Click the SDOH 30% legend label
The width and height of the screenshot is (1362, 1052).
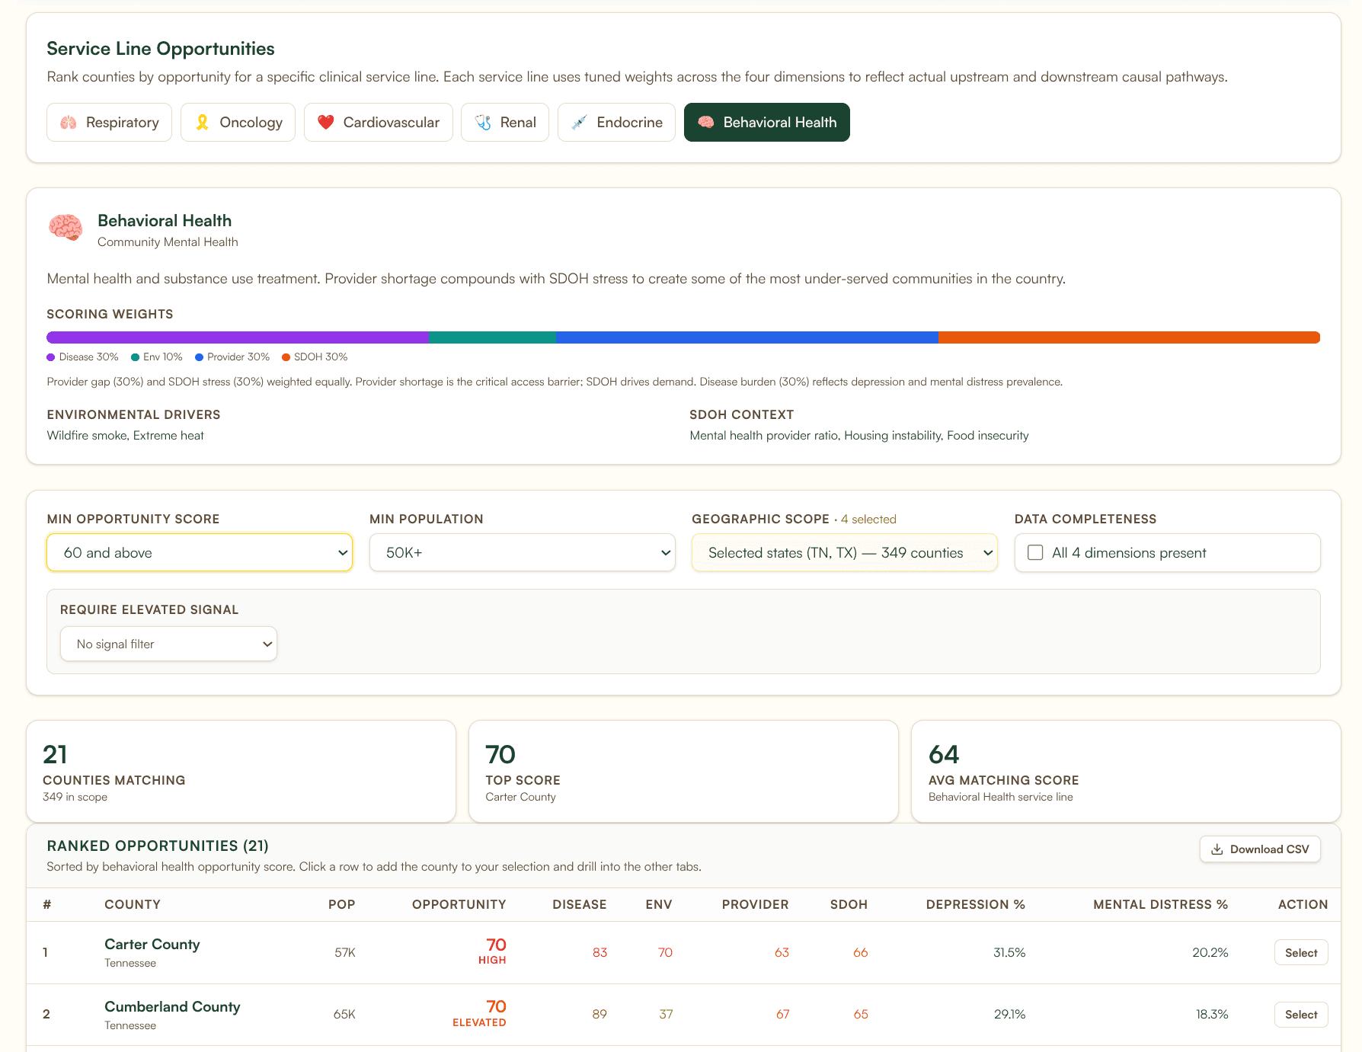point(321,357)
